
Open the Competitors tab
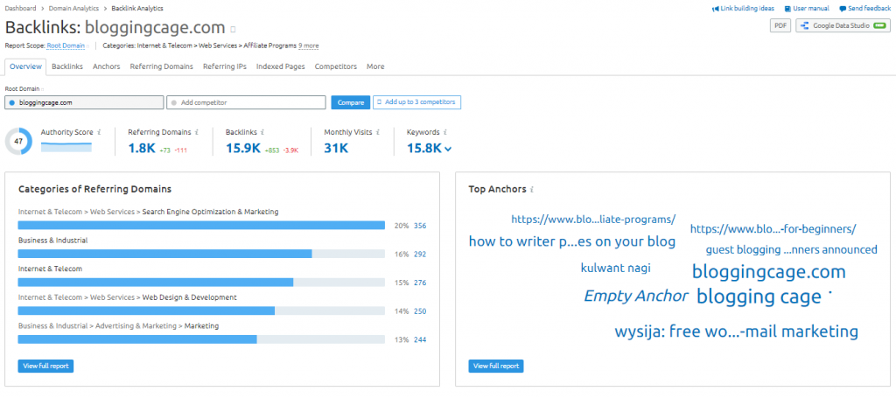tap(336, 66)
